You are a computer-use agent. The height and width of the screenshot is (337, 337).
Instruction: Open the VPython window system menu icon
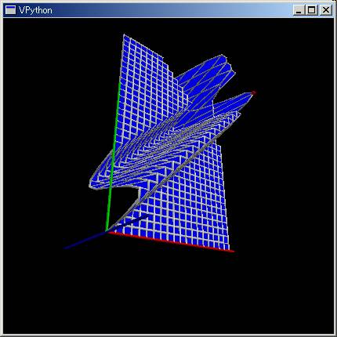point(10,10)
